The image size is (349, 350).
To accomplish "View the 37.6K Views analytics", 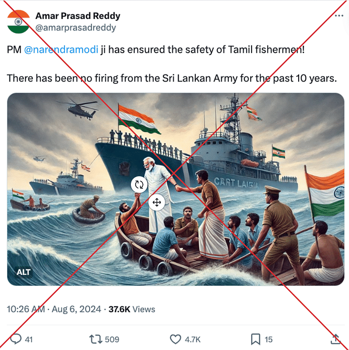I will (132, 309).
